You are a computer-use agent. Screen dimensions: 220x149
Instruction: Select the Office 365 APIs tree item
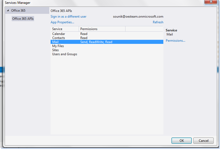[x=23, y=19]
